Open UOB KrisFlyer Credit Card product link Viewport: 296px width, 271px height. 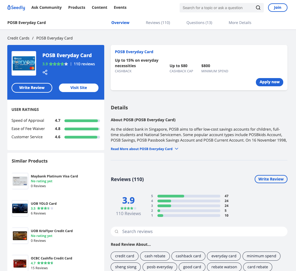pyautogui.click(x=52, y=231)
